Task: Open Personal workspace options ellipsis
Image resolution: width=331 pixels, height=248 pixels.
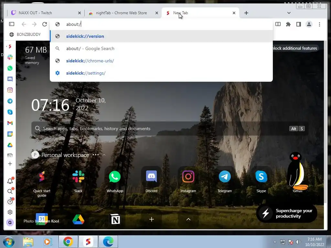Action: pos(96,155)
